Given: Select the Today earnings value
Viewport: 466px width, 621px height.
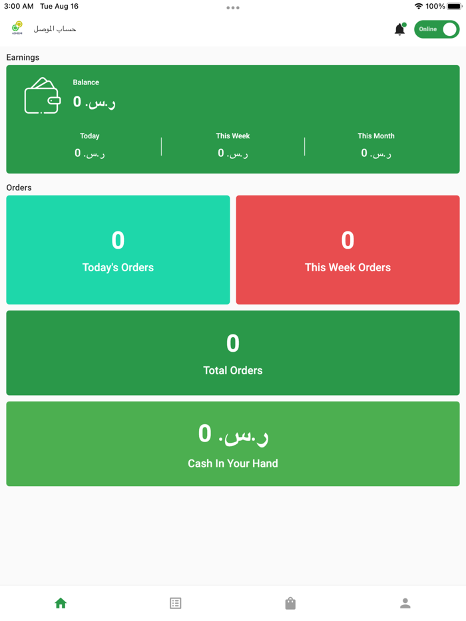Looking at the screenshot, I should pyautogui.click(x=89, y=152).
